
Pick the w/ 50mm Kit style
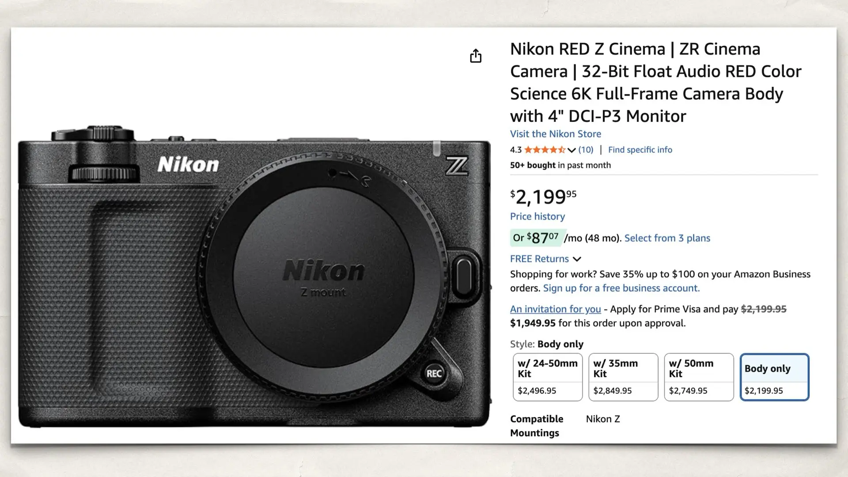click(x=699, y=377)
